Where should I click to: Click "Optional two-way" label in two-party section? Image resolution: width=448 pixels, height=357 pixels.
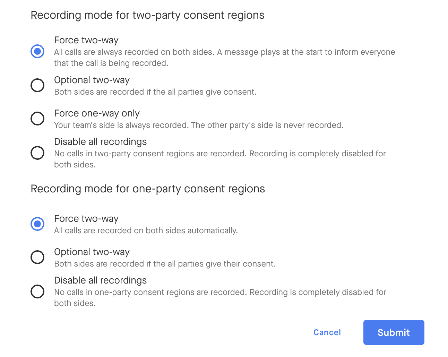(x=92, y=80)
